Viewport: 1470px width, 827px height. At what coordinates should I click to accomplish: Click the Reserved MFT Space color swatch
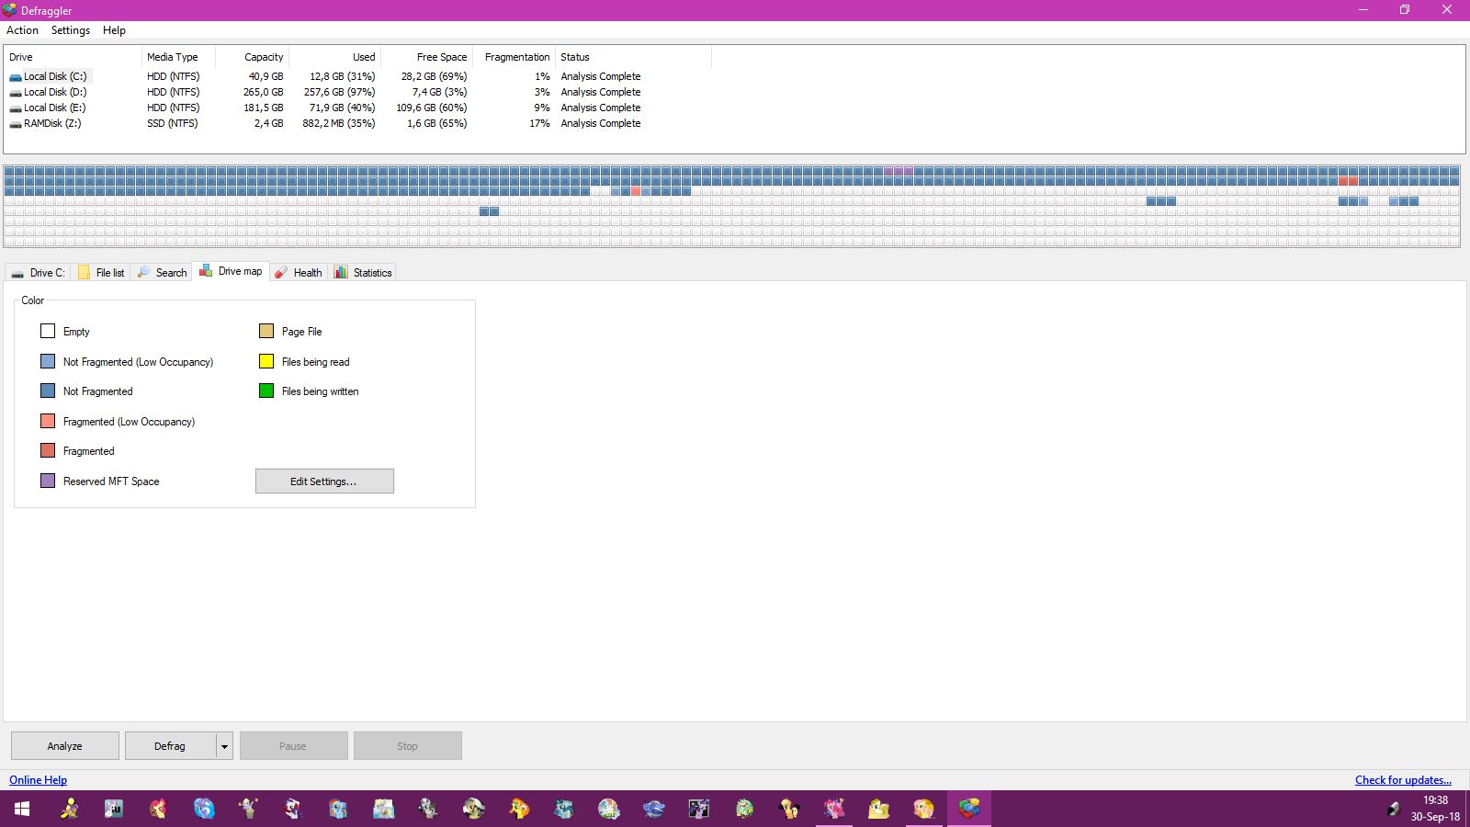pos(48,481)
